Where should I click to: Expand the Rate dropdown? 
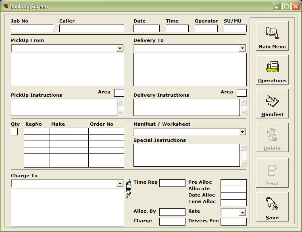click(242, 212)
